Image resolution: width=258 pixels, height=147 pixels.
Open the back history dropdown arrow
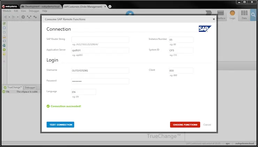9,17
